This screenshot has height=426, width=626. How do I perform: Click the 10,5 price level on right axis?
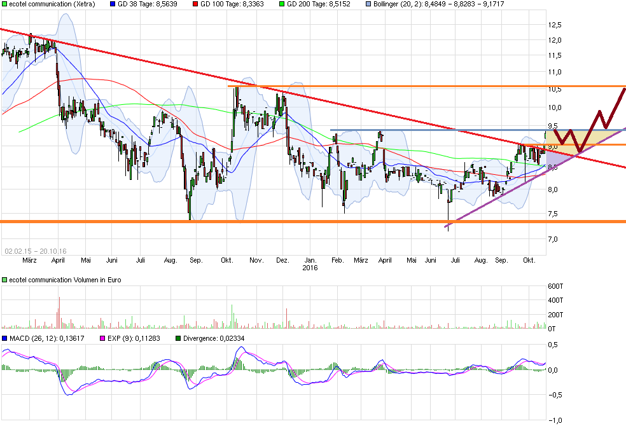555,90
